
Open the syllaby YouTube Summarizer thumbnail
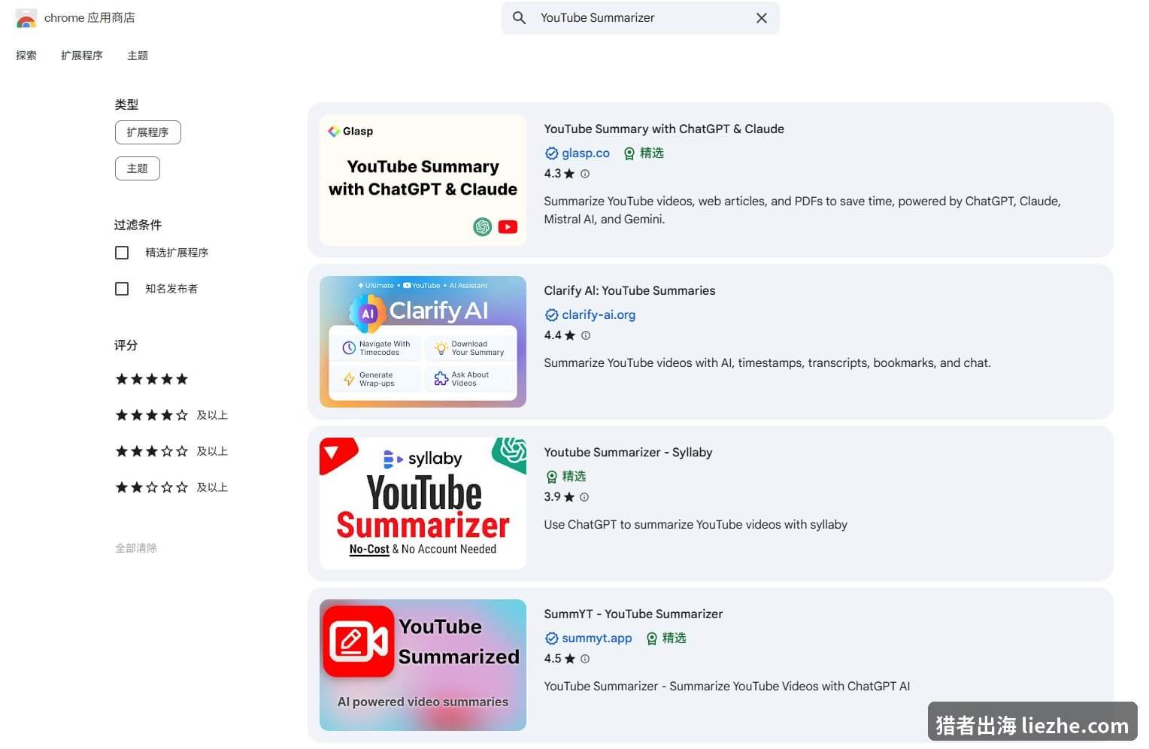tap(423, 503)
